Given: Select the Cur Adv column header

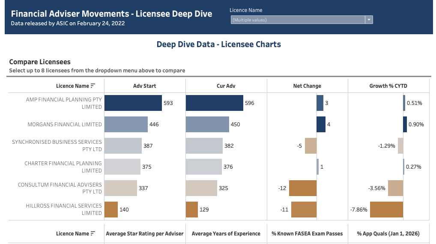Looking at the screenshot, I should click(x=226, y=86).
